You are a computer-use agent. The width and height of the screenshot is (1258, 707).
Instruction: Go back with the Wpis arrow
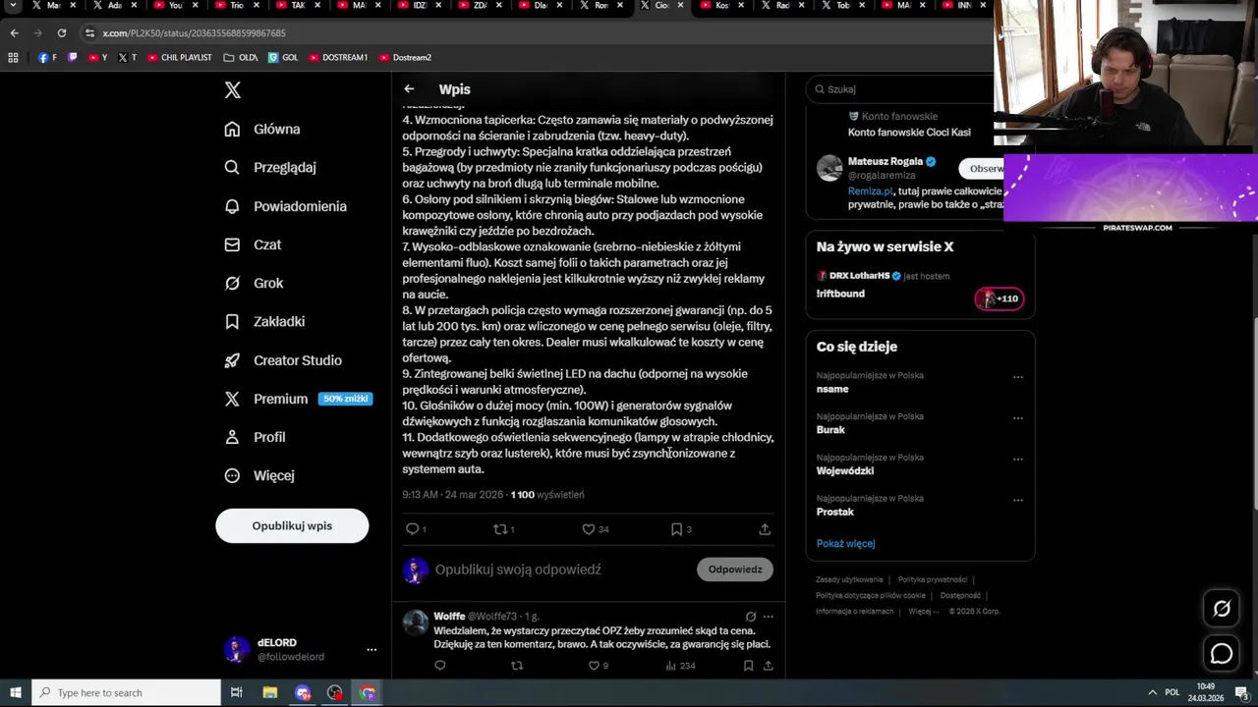pos(409,89)
